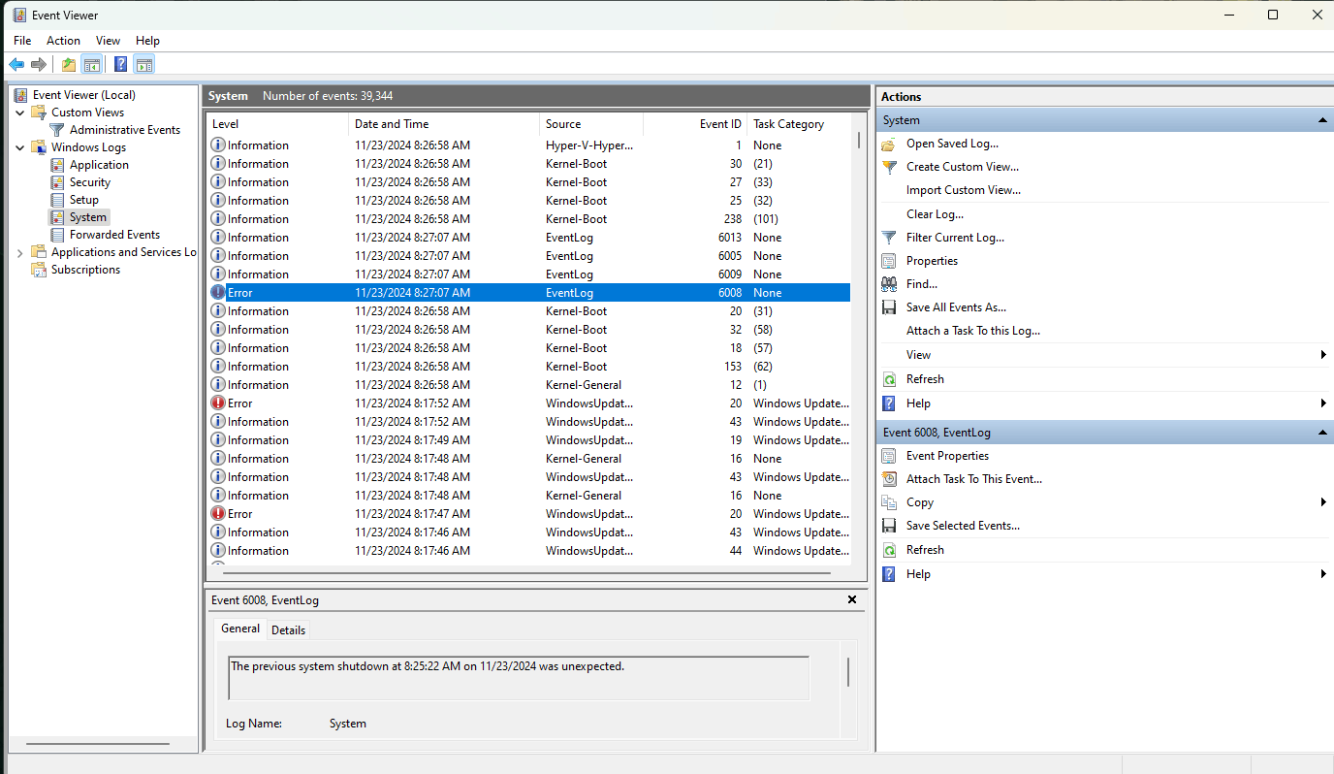Click Save Selected Events action
This screenshot has height=774, width=1334.
tap(963, 526)
